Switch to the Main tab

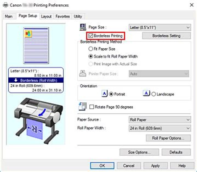pyautogui.click(x=8, y=16)
